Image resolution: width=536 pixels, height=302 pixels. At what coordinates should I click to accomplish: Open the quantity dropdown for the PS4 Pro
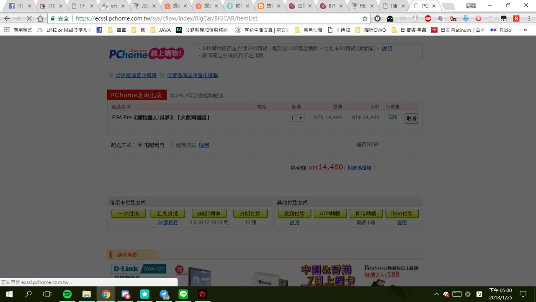297,118
